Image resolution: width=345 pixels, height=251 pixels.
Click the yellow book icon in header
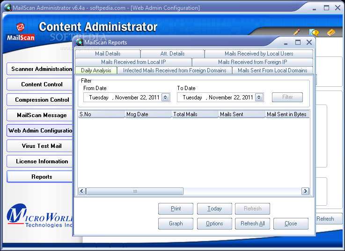[331, 33]
